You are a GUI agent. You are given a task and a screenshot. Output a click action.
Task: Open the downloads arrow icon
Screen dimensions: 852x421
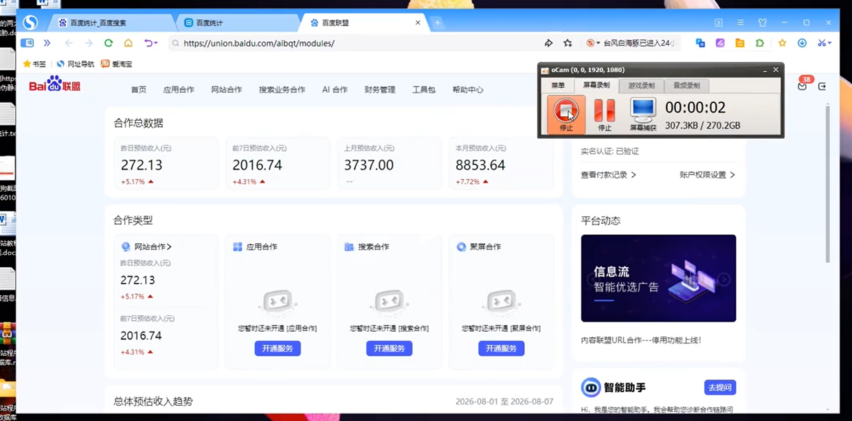coord(802,43)
